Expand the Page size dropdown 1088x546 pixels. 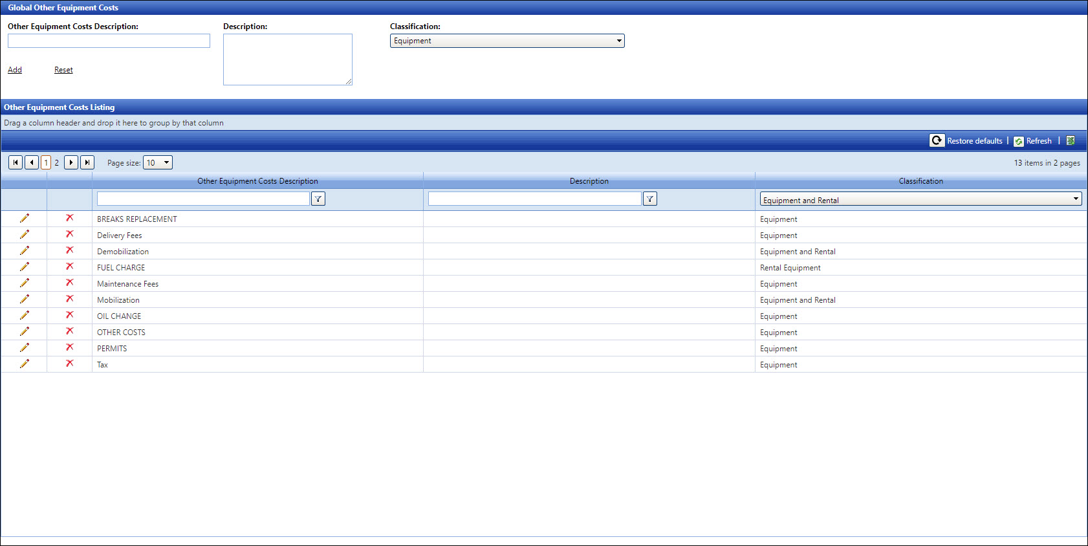pyautogui.click(x=158, y=163)
